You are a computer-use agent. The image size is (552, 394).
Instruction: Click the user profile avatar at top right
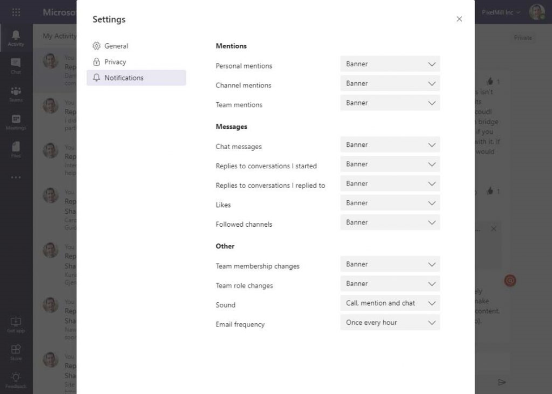point(536,12)
